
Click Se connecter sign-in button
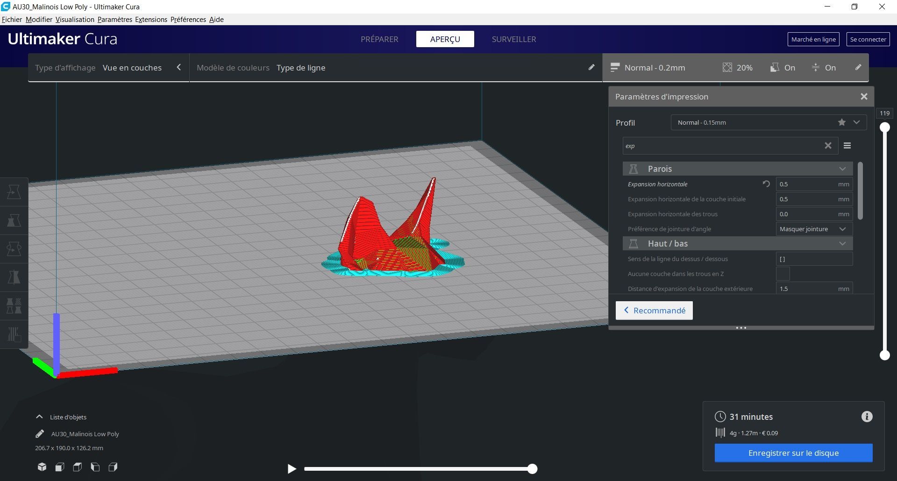tap(868, 39)
